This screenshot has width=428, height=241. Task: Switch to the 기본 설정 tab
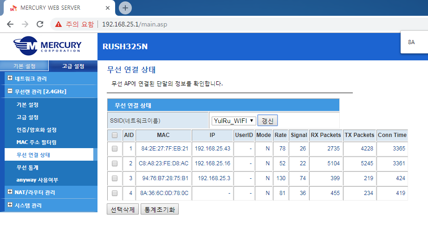(24, 66)
